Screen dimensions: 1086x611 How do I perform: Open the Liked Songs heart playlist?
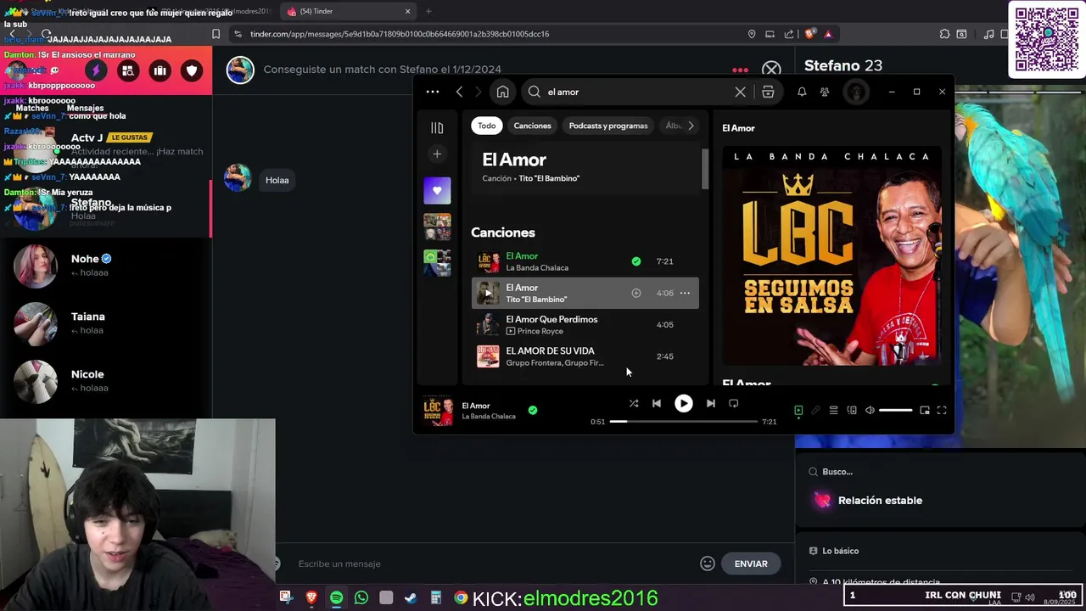click(x=437, y=191)
